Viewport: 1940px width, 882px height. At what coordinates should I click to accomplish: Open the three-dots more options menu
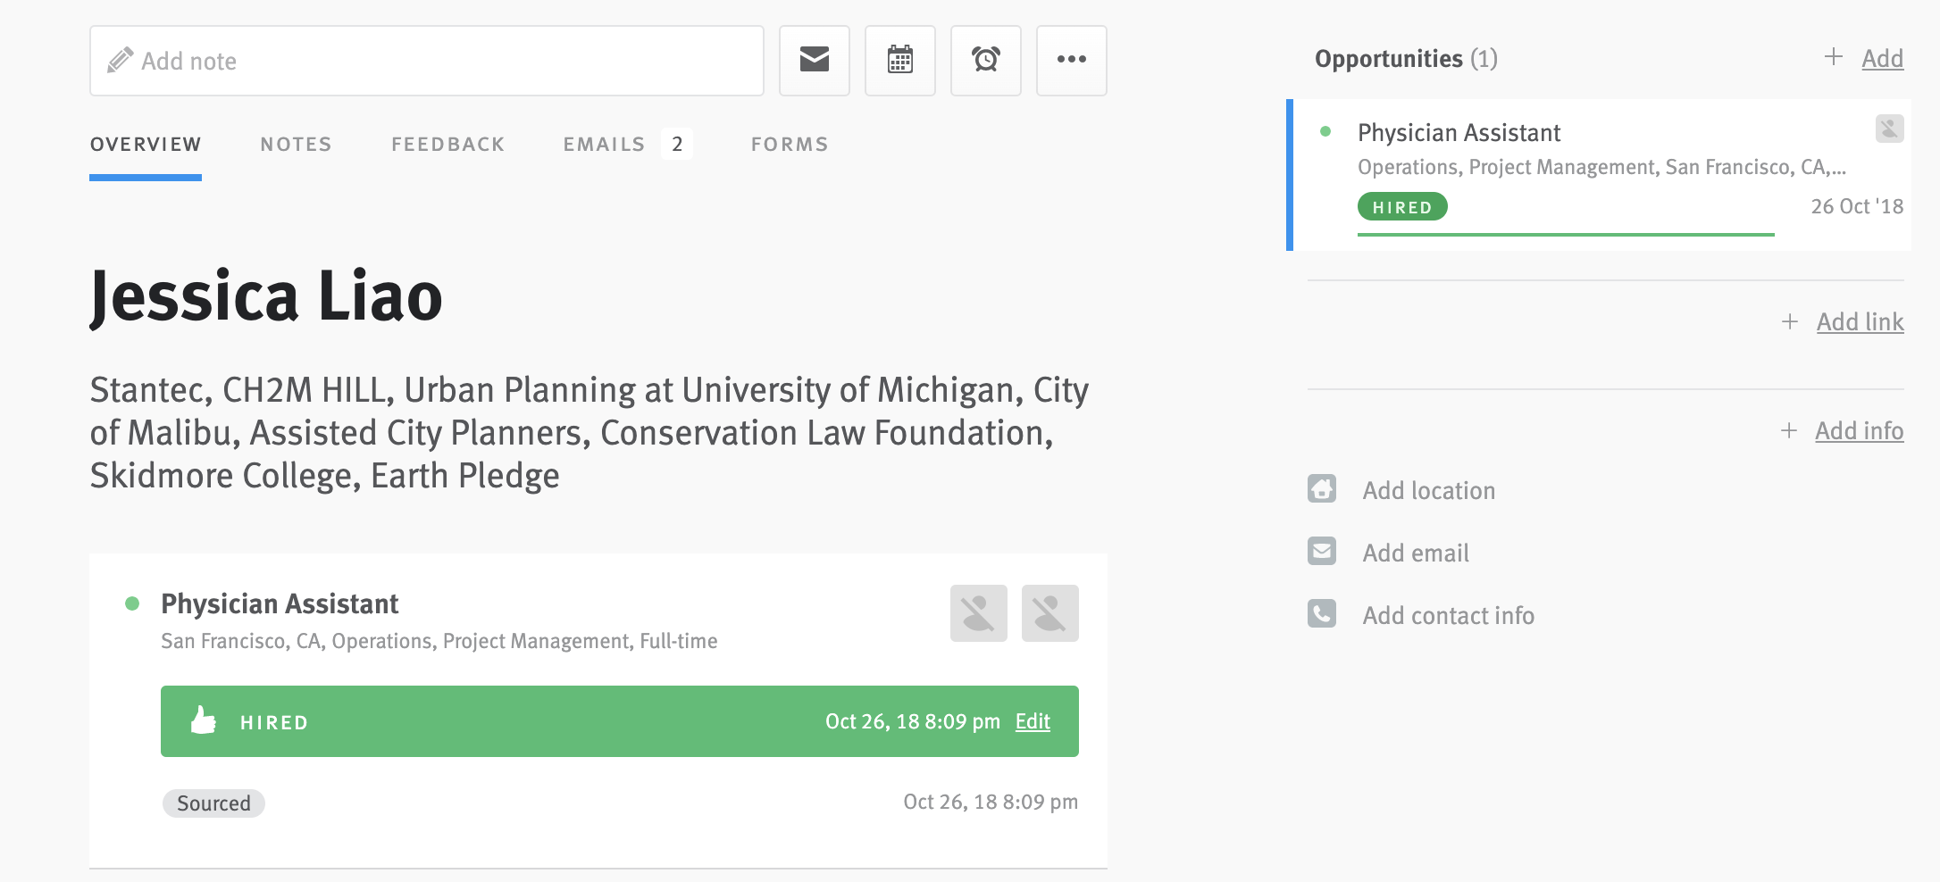click(x=1071, y=60)
